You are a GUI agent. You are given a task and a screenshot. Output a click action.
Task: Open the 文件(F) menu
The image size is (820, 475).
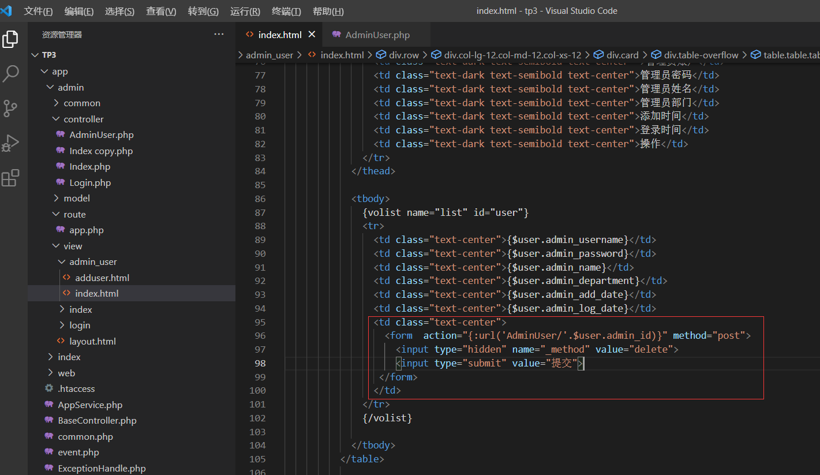[38, 12]
